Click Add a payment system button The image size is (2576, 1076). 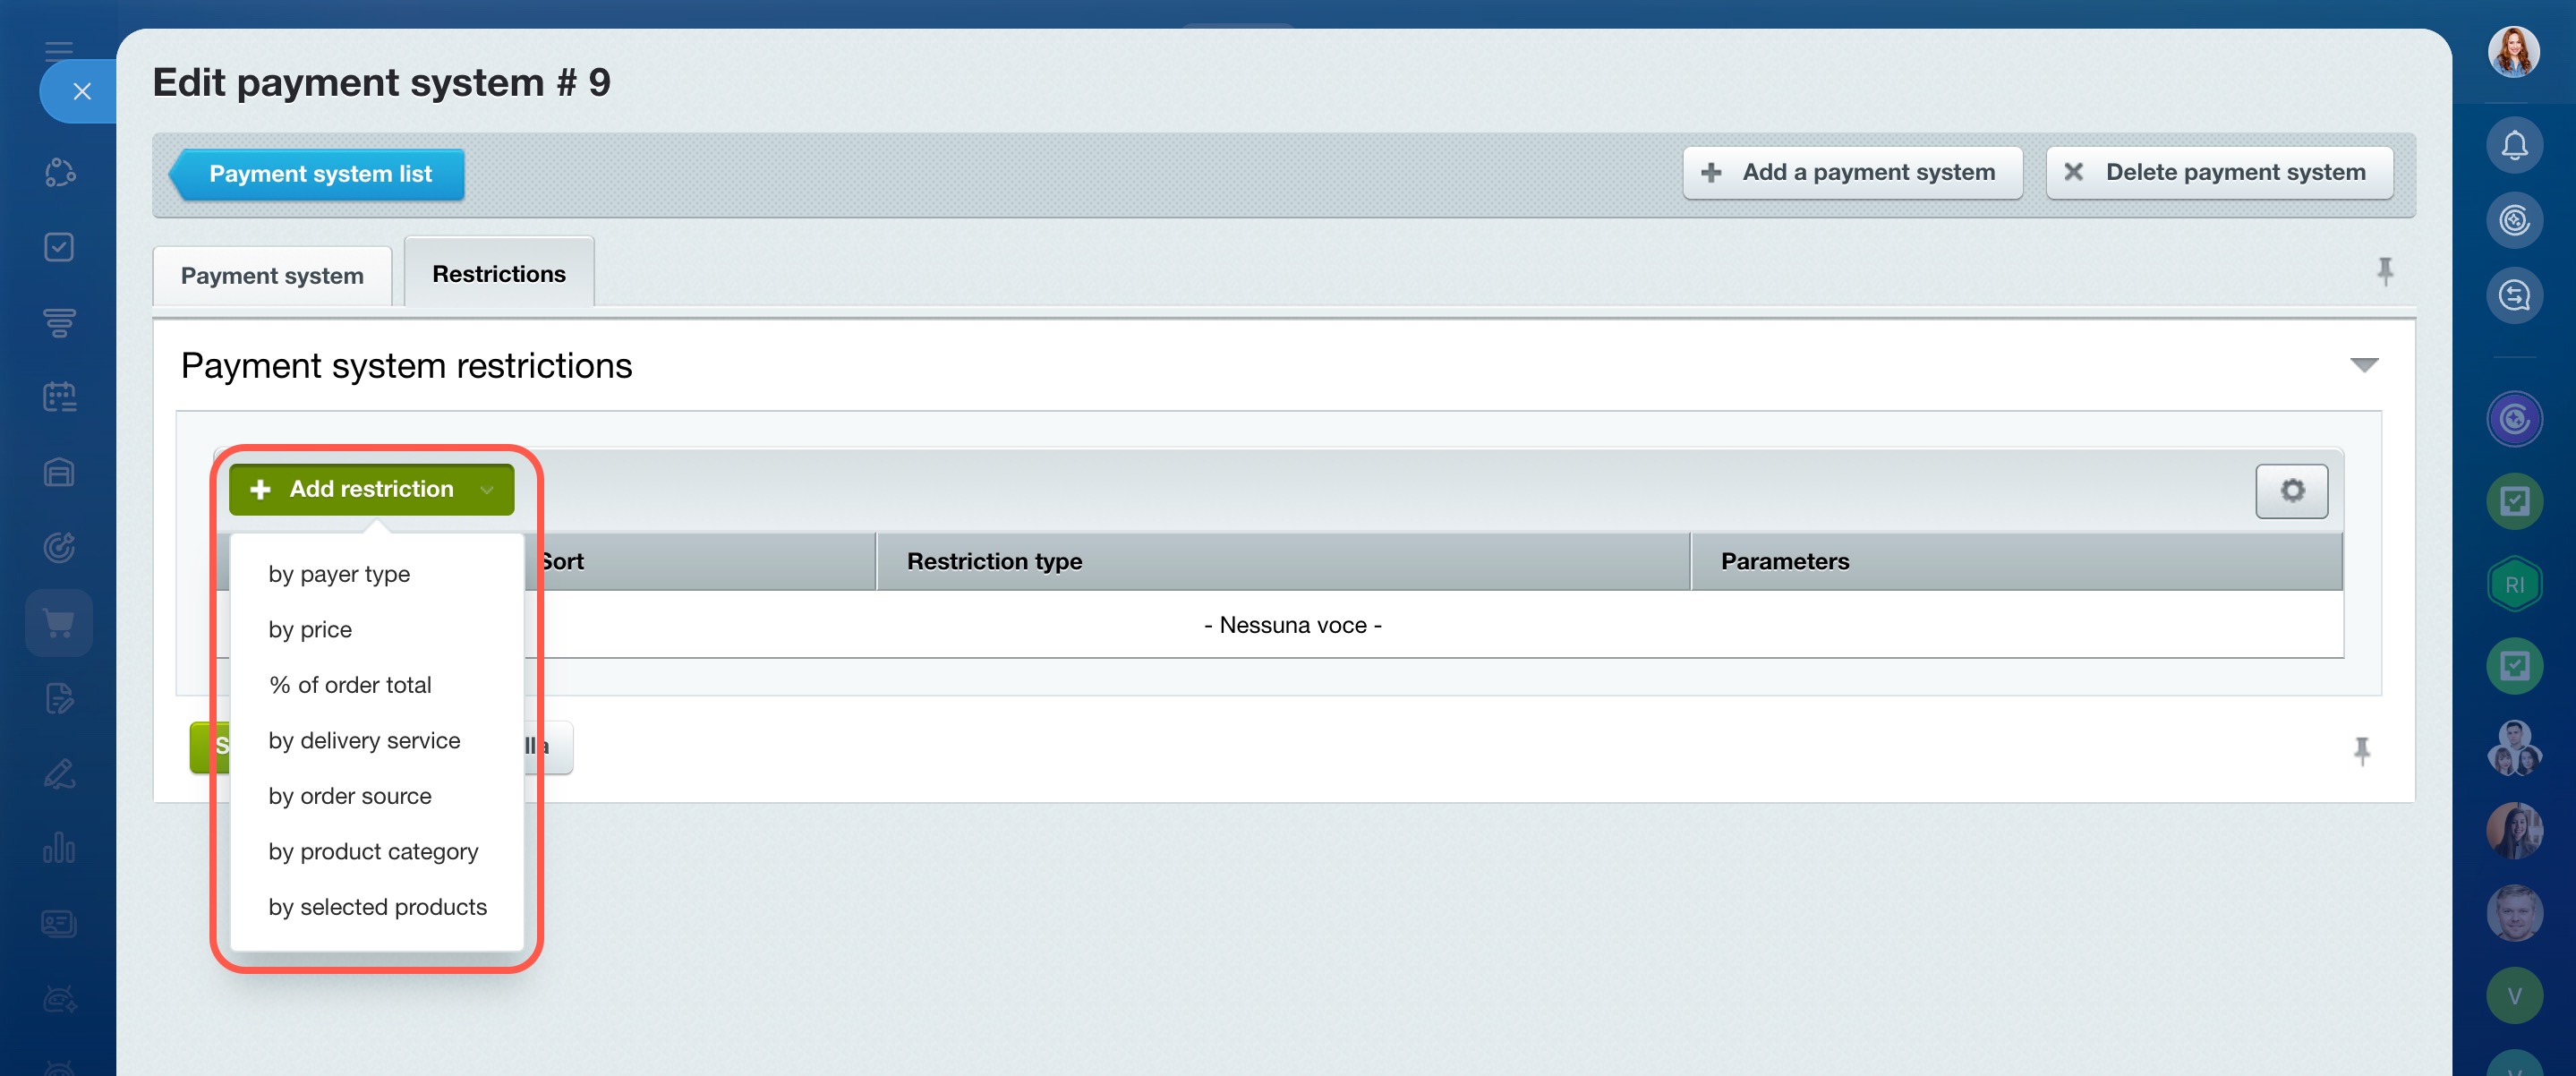pos(1851,172)
